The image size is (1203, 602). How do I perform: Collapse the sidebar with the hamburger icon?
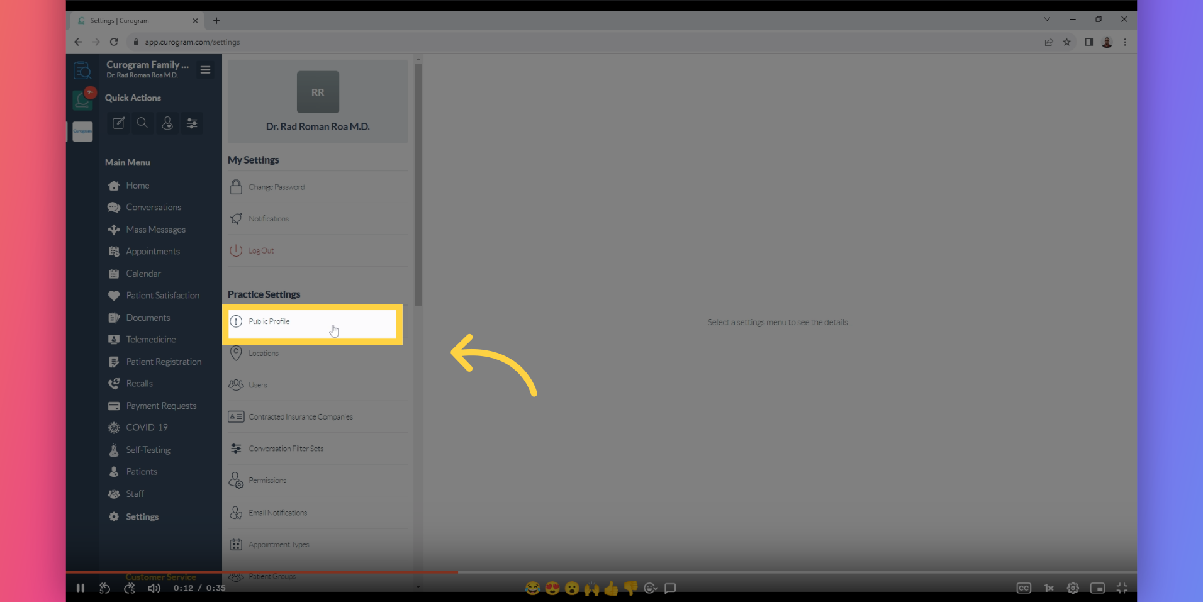(x=205, y=70)
